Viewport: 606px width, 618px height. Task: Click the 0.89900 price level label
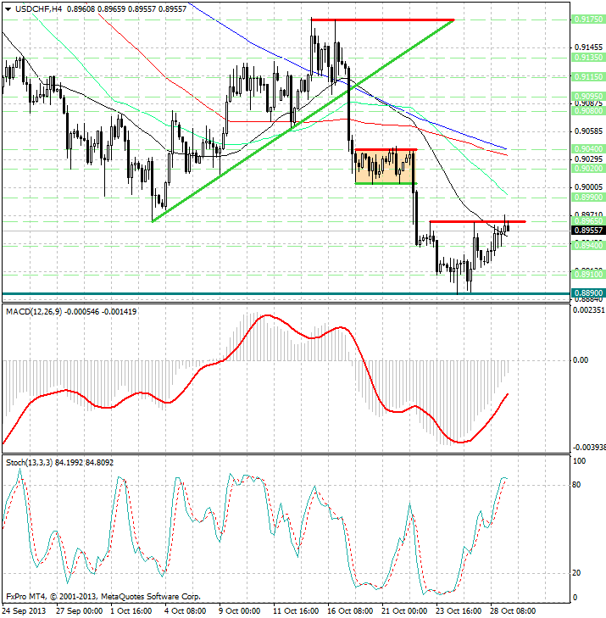[x=587, y=197]
